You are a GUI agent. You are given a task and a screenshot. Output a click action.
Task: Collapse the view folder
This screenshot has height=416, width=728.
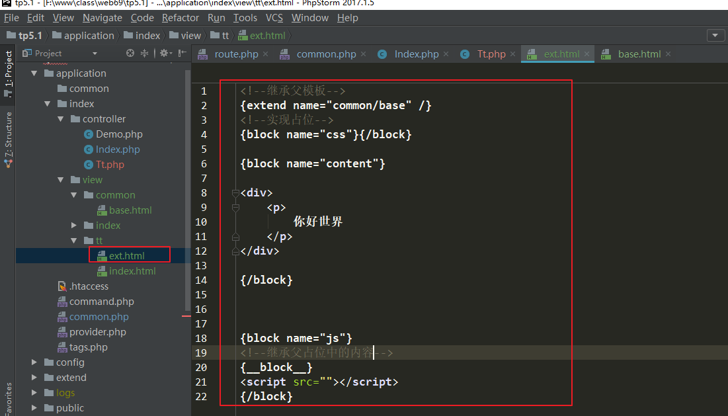click(x=60, y=180)
